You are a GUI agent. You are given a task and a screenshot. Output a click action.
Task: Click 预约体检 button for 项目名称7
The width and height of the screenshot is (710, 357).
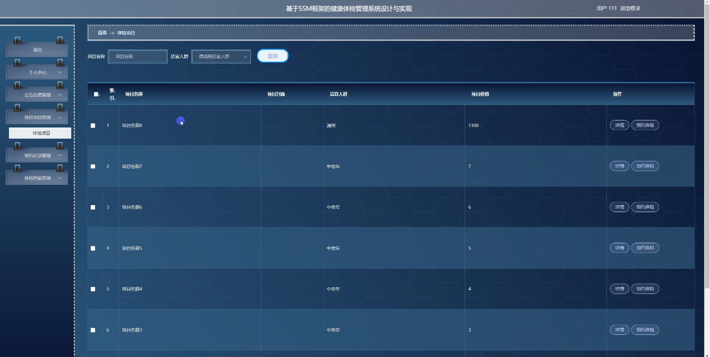click(645, 166)
